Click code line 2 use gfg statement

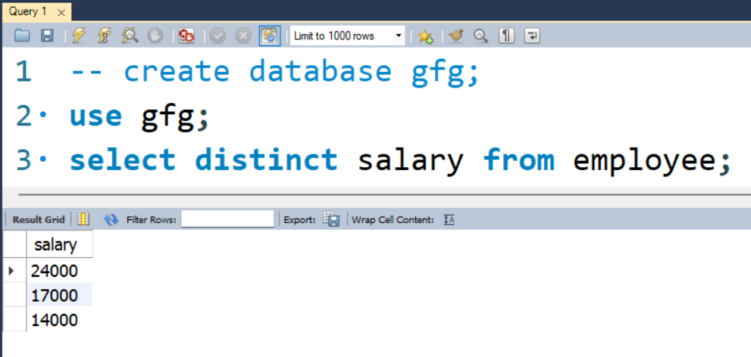139,116
